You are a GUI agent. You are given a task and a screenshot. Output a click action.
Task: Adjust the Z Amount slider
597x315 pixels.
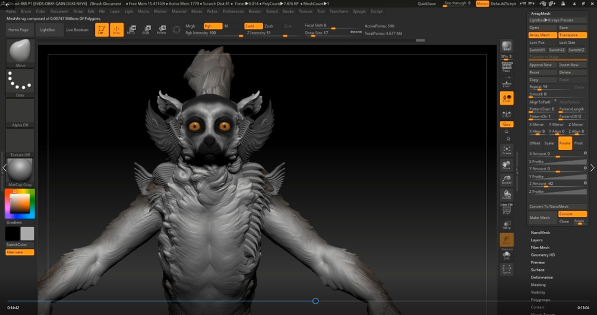(558, 184)
